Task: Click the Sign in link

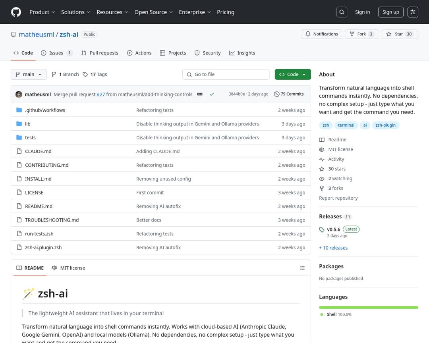Action: tap(363, 12)
